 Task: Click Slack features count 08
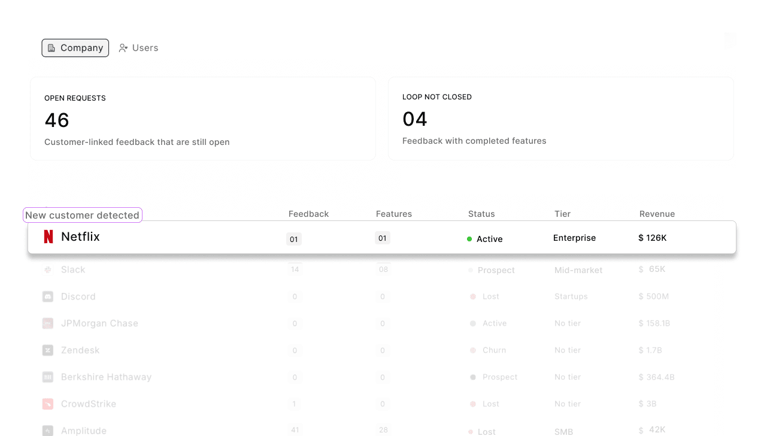coord(383,270)
